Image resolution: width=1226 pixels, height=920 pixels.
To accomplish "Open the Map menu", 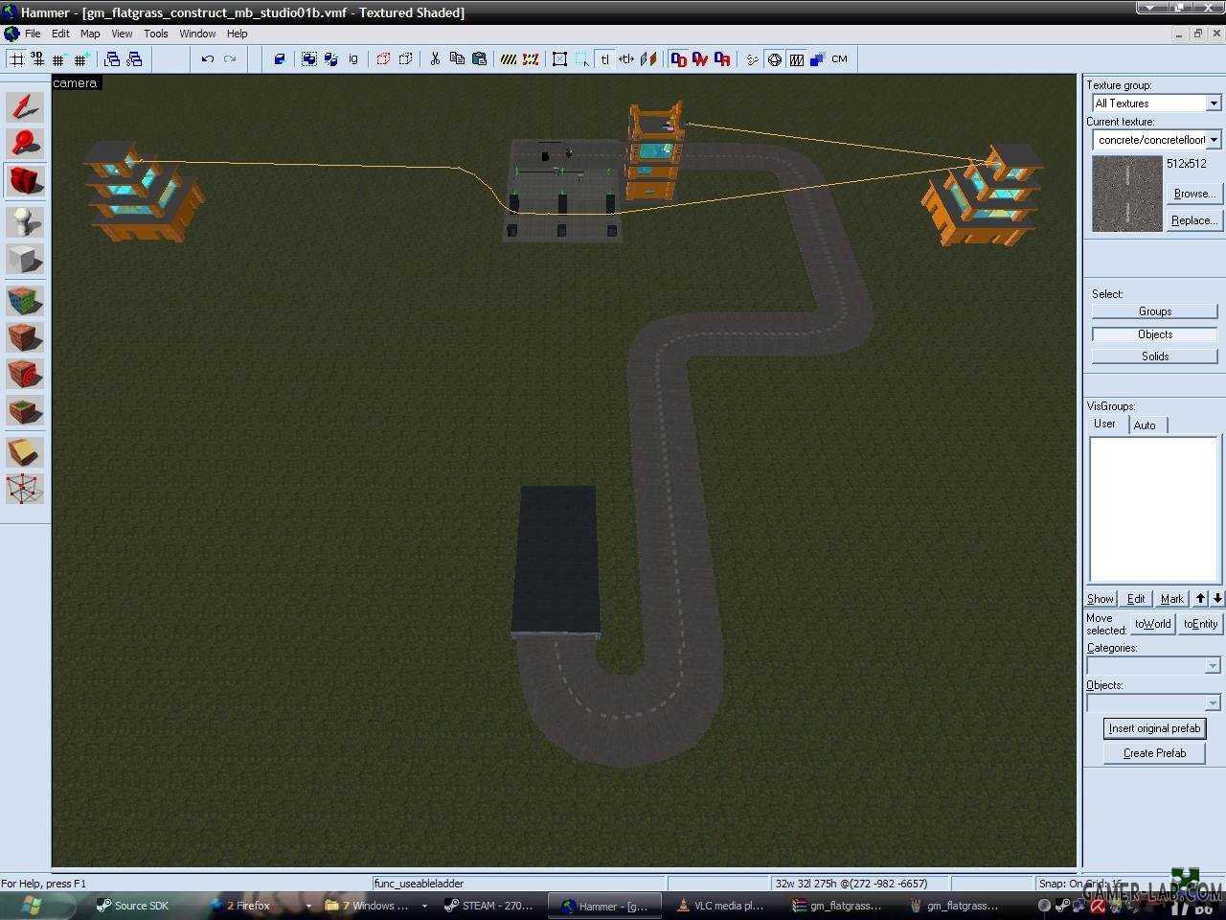I will [90, 34].
